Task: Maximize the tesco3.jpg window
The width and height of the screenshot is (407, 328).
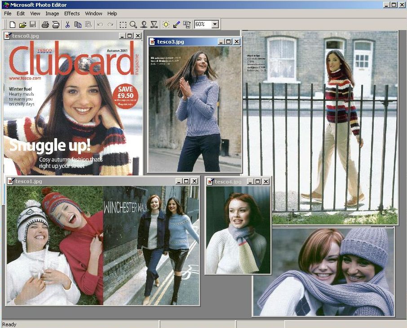Action: coord(228,41)
